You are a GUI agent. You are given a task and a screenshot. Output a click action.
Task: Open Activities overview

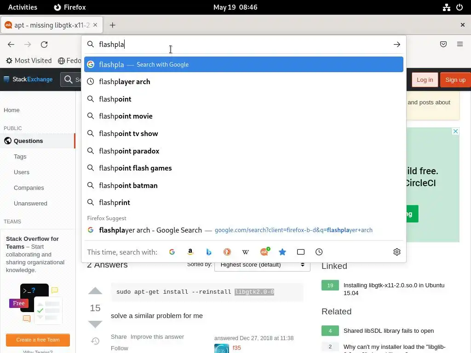pyautogui.click(x=23, y=7)
